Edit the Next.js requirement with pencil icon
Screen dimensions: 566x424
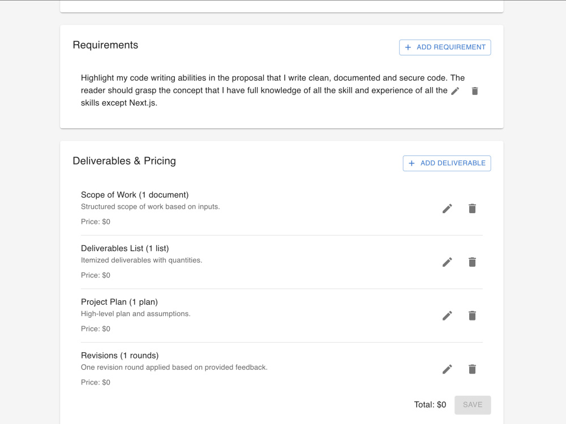pos(455,91)
